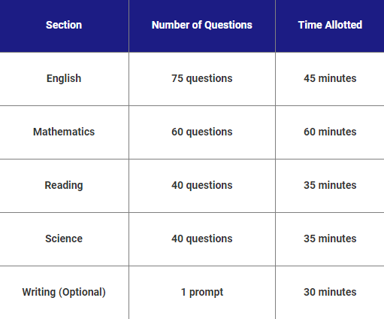This screenshot has height=319, width=384.
Task: Select the Writing (Optional) cell
Action: (64, 292)
